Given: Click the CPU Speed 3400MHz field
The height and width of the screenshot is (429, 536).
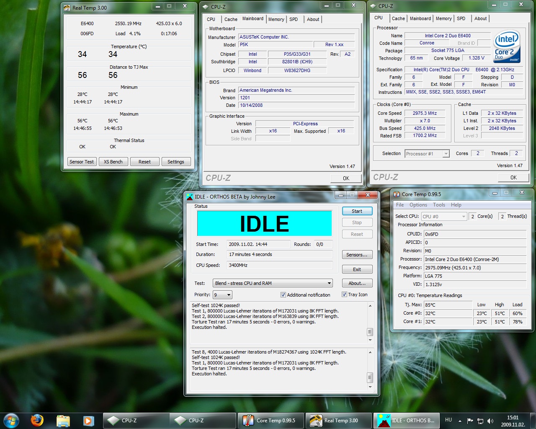Looking at the screenshot, I should pos(279,265).
